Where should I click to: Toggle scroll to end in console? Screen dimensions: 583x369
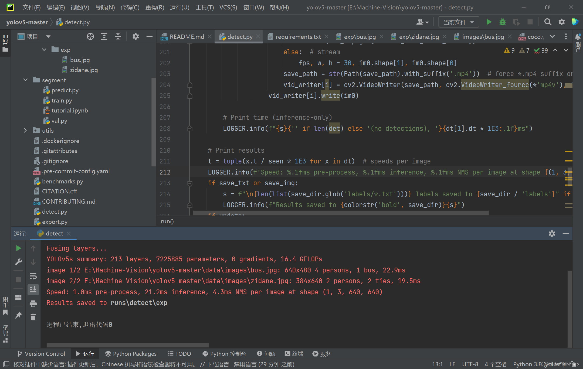(33, 290)
